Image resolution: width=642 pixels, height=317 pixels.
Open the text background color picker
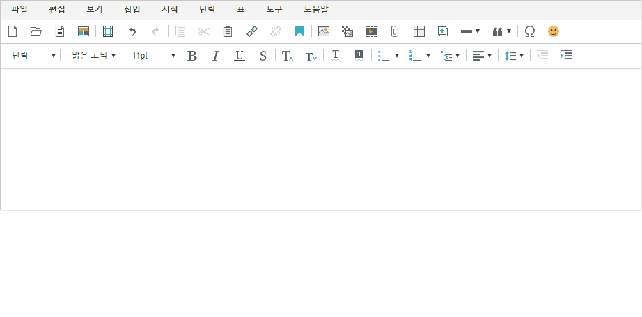359,56
